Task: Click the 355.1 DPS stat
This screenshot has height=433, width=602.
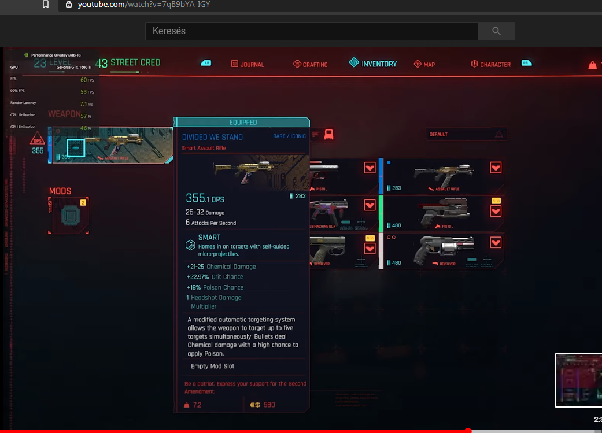Action: [205, 198]
